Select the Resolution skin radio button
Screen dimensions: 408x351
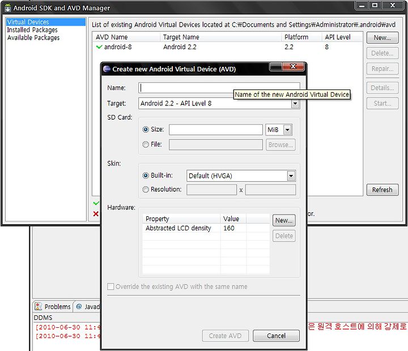[x=146, y=190]
